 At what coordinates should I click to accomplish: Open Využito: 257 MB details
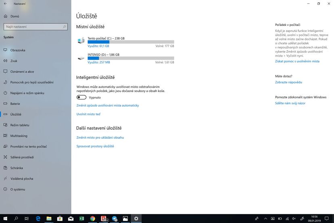pyautogui.click(x=98, y=62)
